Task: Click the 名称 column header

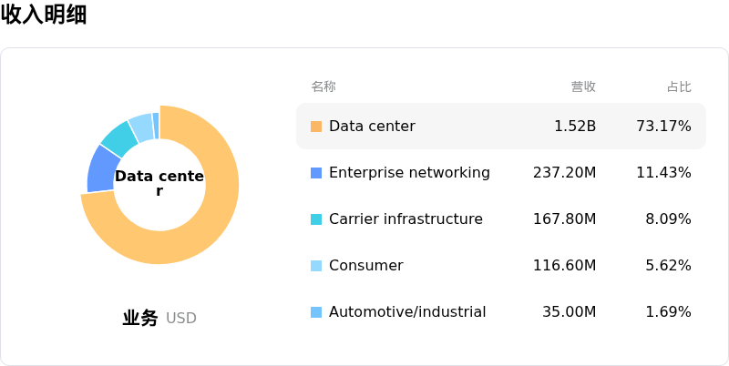Action: [x=323, y=87]
